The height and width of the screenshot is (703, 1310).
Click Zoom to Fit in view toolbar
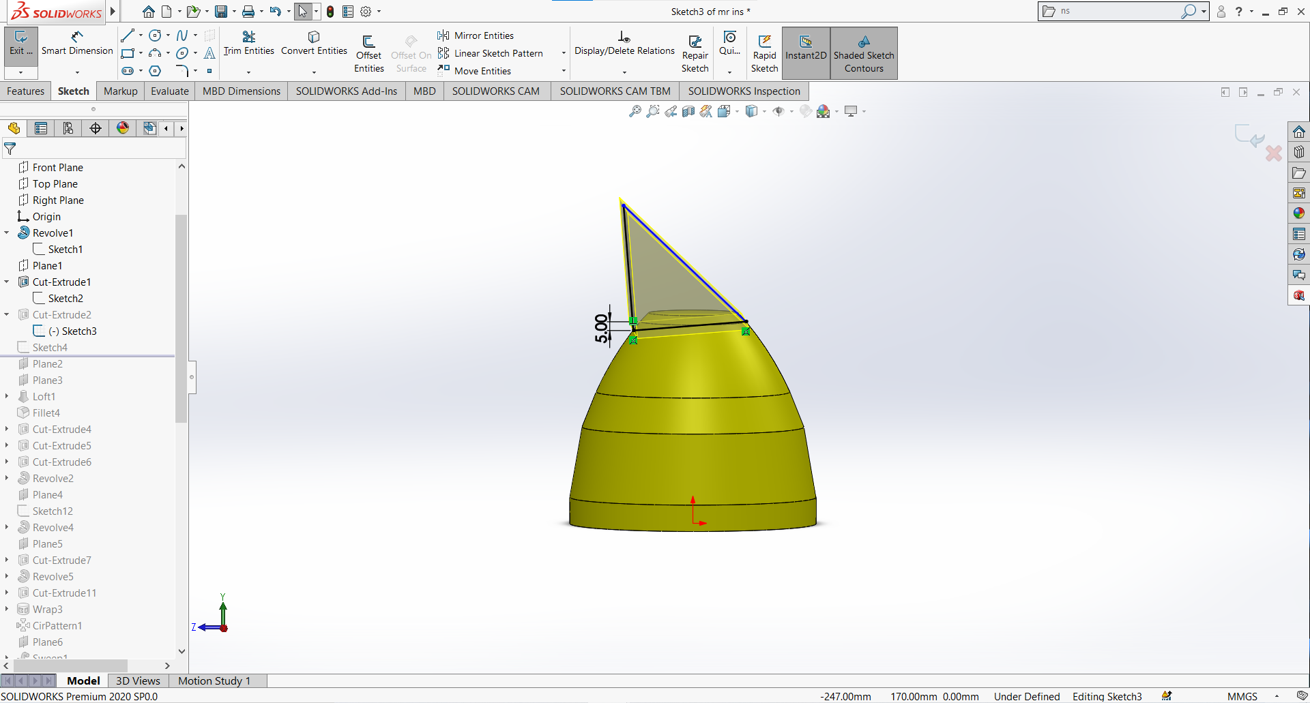[x=634, y=110]
